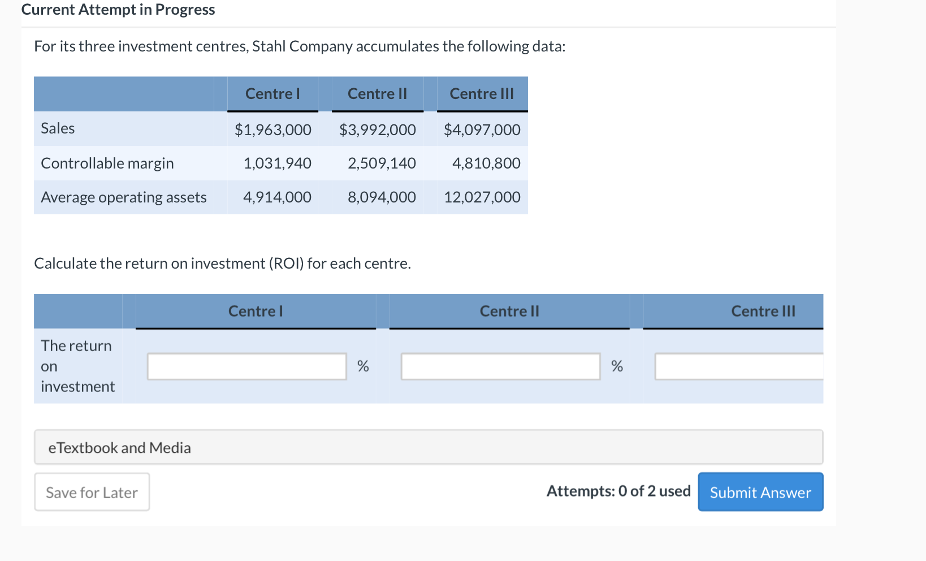Click the Centre II header in answer table
Image resolution: width=926 pixels, height=561 pixels.
509,310
